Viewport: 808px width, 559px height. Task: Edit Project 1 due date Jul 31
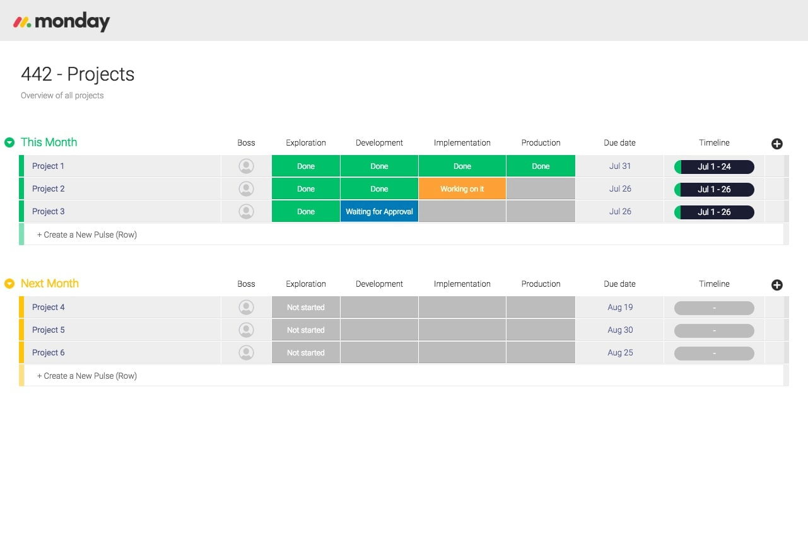tap(620, 166)
